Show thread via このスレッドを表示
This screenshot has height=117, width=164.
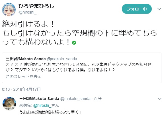click(24, 77)
